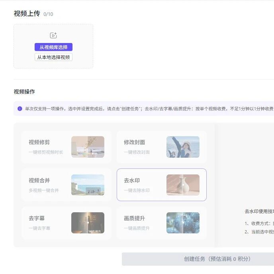The height and width of the screenshot is (274, 274).
Task: Select the 修改封面 operation card
Action: 162,147
